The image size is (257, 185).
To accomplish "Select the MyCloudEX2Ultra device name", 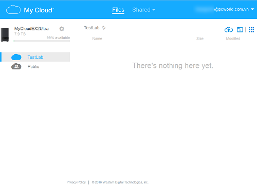I will pyautogui.click(x=31, y=29).
